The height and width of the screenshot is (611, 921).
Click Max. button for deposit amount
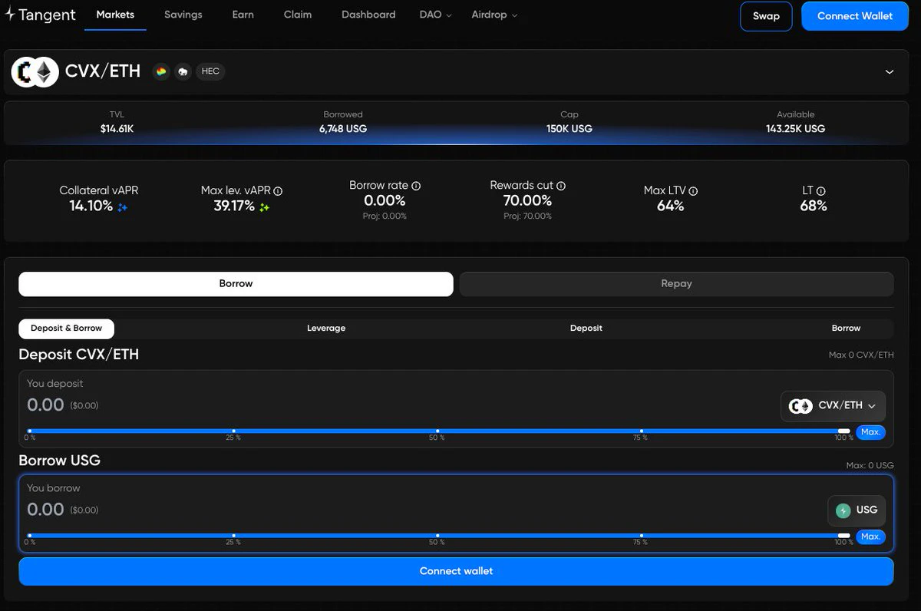870,432
